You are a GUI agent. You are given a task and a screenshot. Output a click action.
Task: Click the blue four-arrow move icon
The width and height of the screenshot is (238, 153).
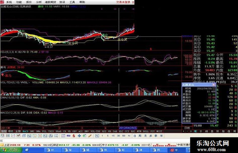click(x=79, y=136)
